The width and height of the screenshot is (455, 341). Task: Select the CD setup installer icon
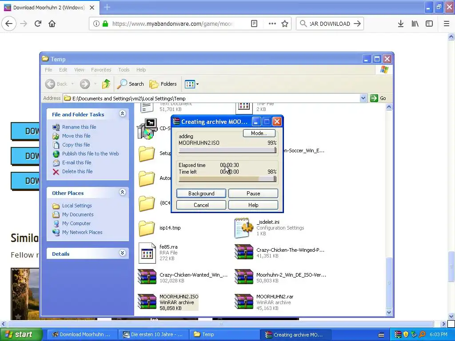[x=147, y=128]
